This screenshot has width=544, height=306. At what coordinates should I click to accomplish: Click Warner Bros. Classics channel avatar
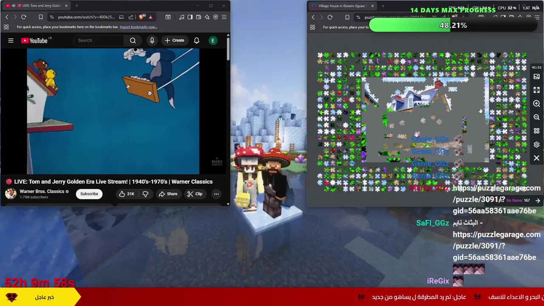coord(11,194)
